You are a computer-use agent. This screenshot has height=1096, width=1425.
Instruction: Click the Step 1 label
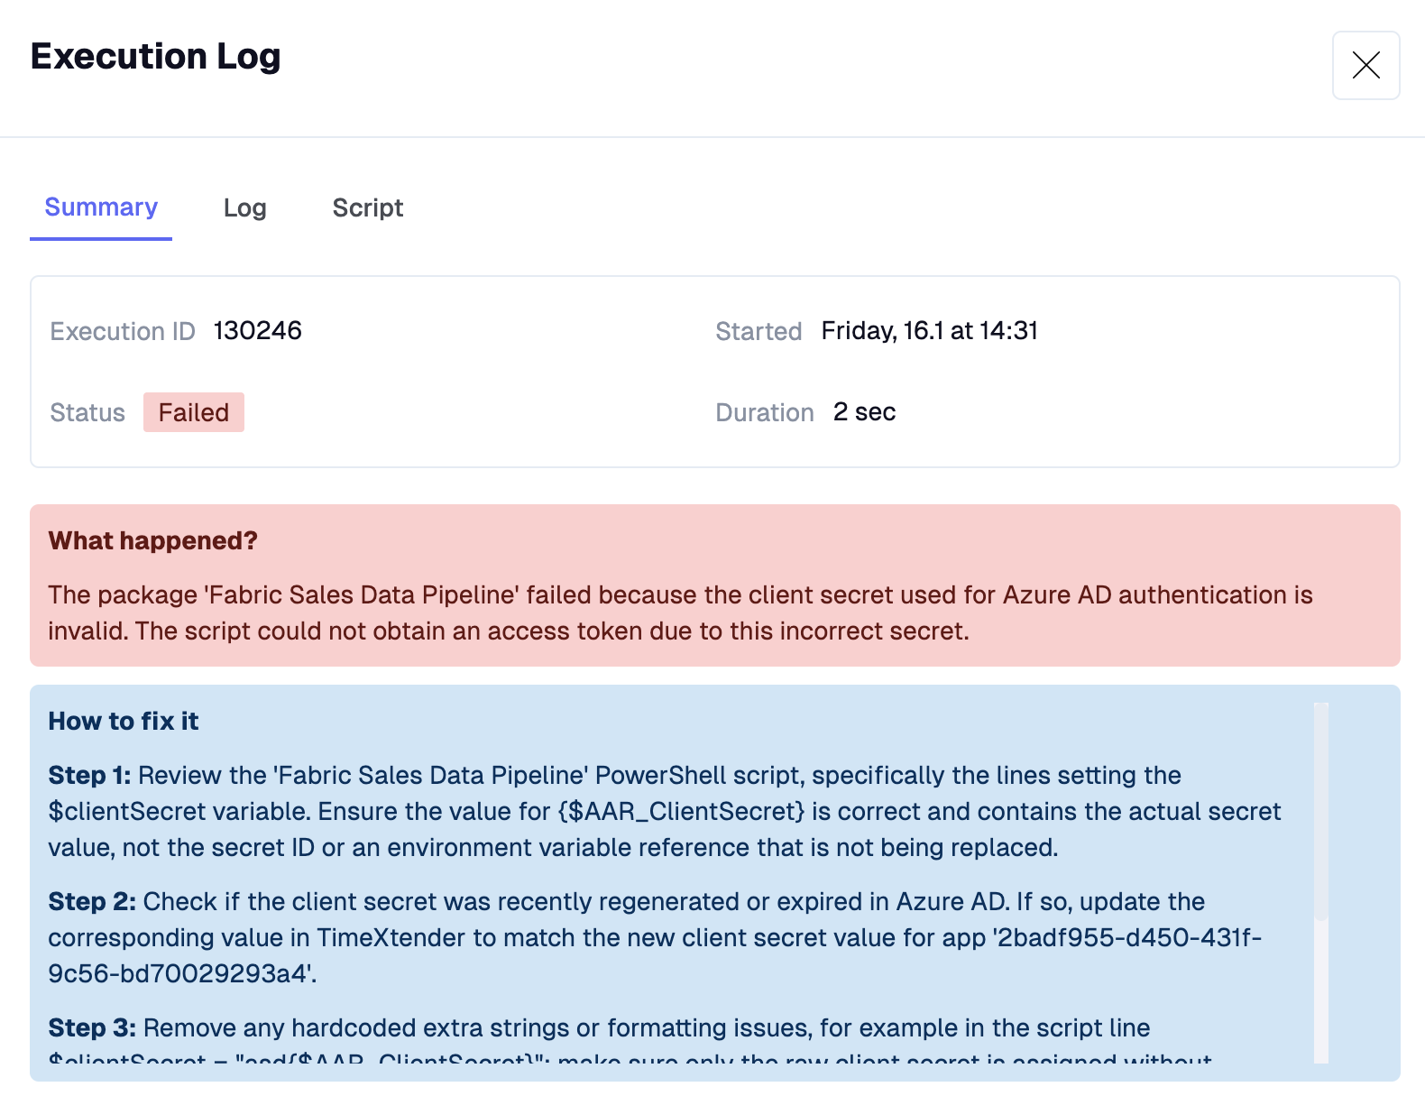point(89,775)
